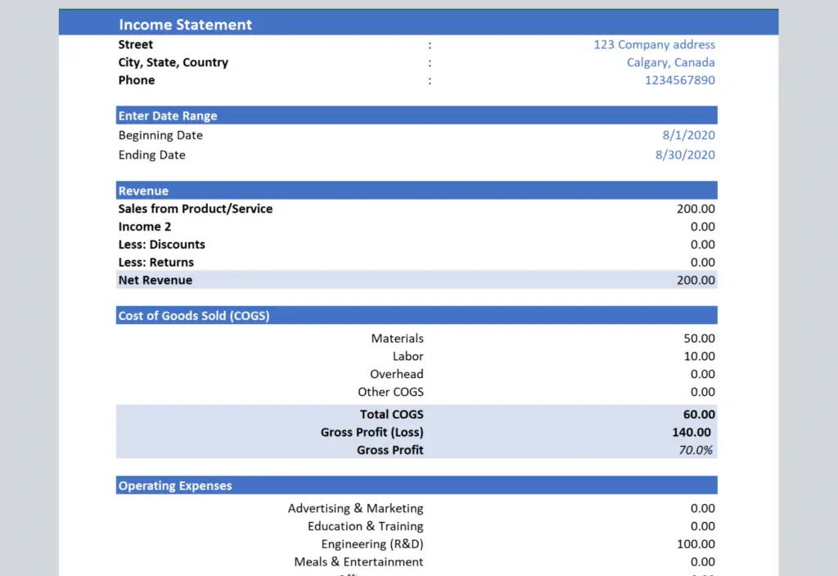The width and height of the screenshot is (838, 576).
Task: Select the Gross Profit percentage 70.0%
Action: (x=696, y=450)
